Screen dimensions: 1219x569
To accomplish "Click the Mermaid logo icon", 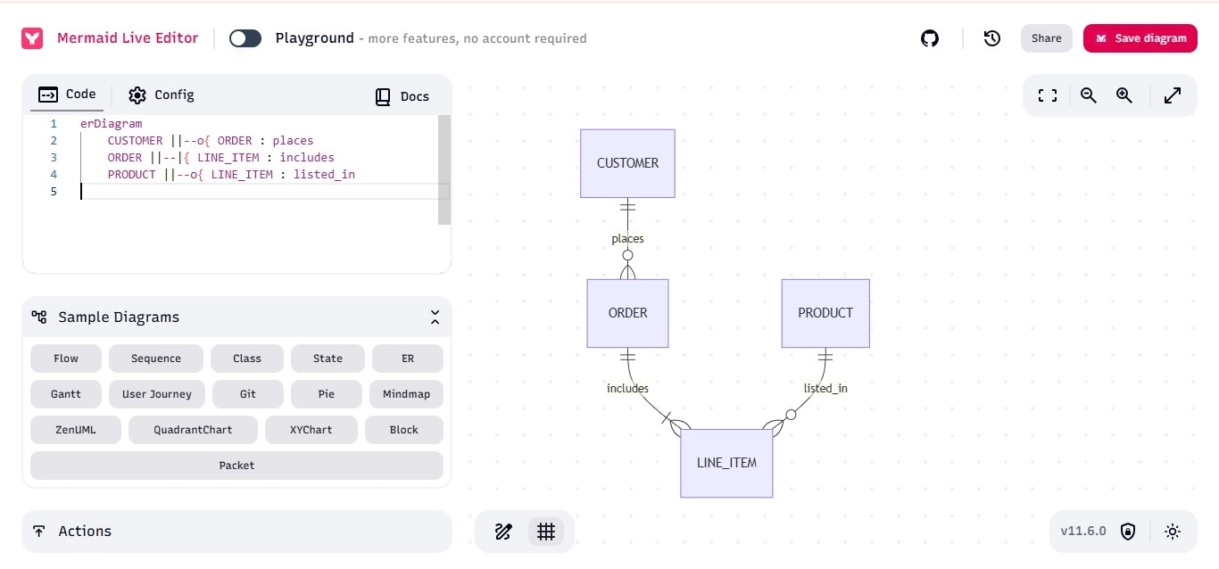I will pos(32,38).
